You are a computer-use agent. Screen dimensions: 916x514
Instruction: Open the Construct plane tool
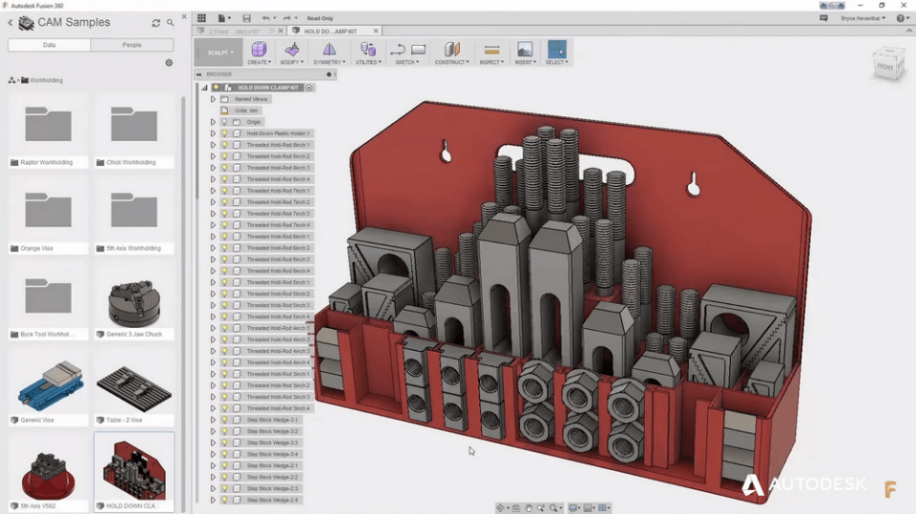coord(451,50)
